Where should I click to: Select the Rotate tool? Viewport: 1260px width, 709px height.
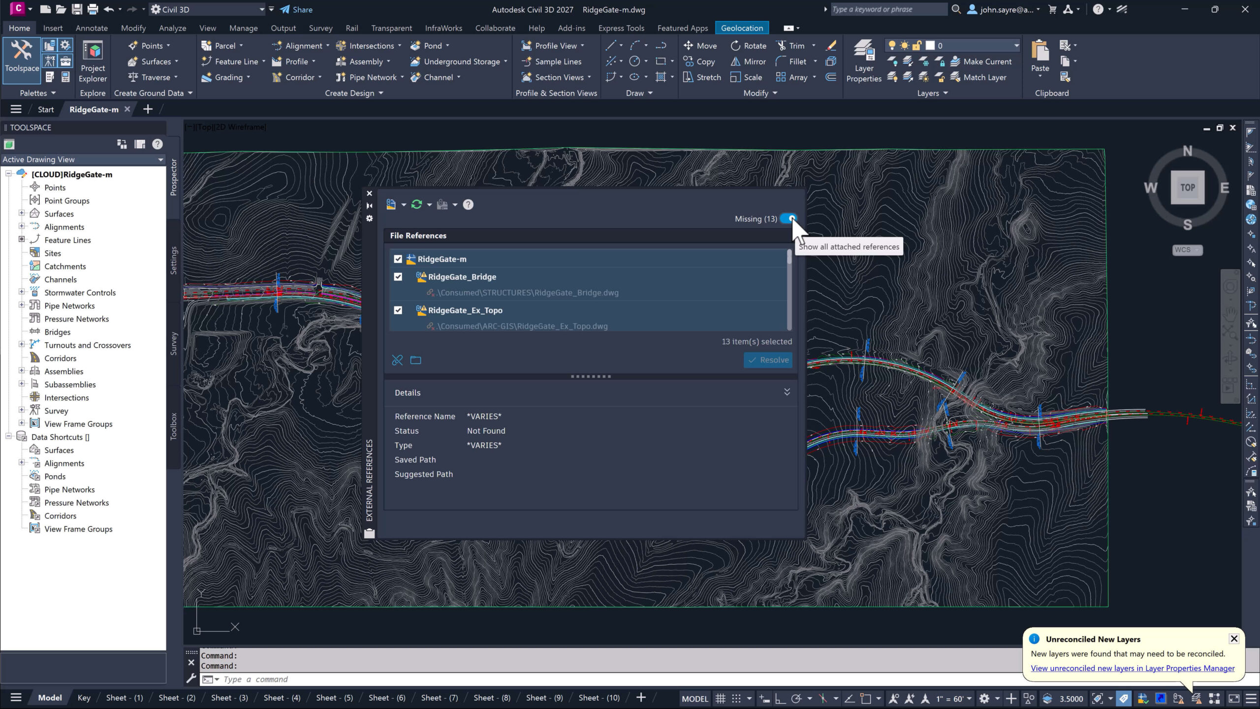748,46
